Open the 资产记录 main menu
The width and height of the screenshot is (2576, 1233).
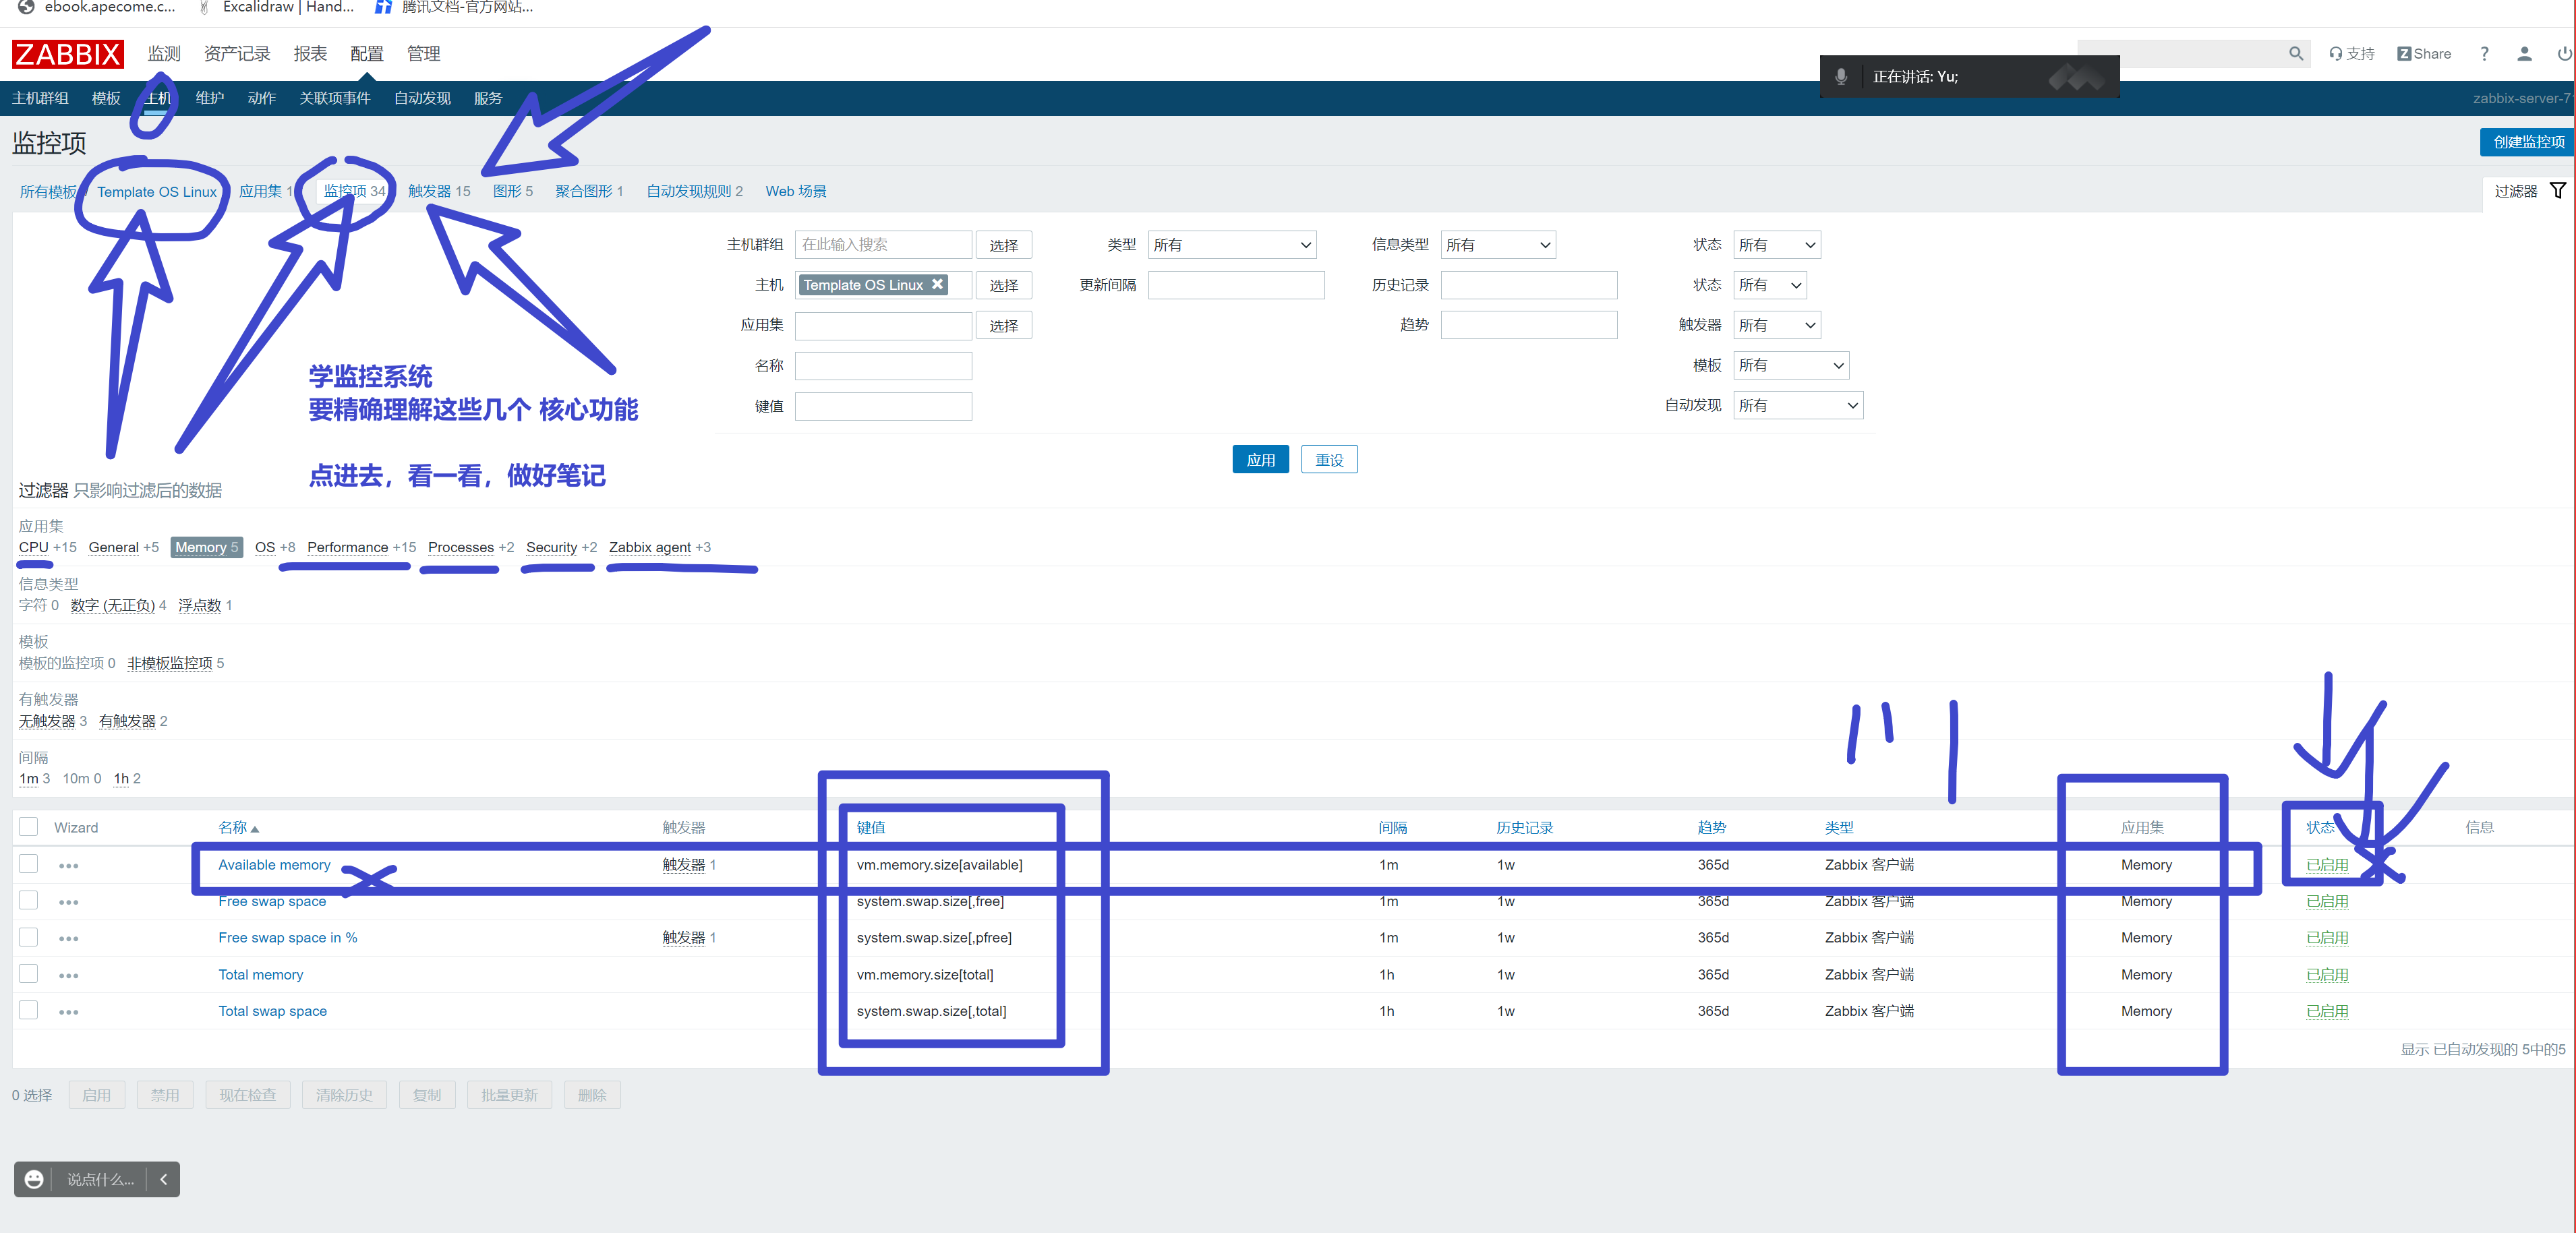tap(237, 54)
